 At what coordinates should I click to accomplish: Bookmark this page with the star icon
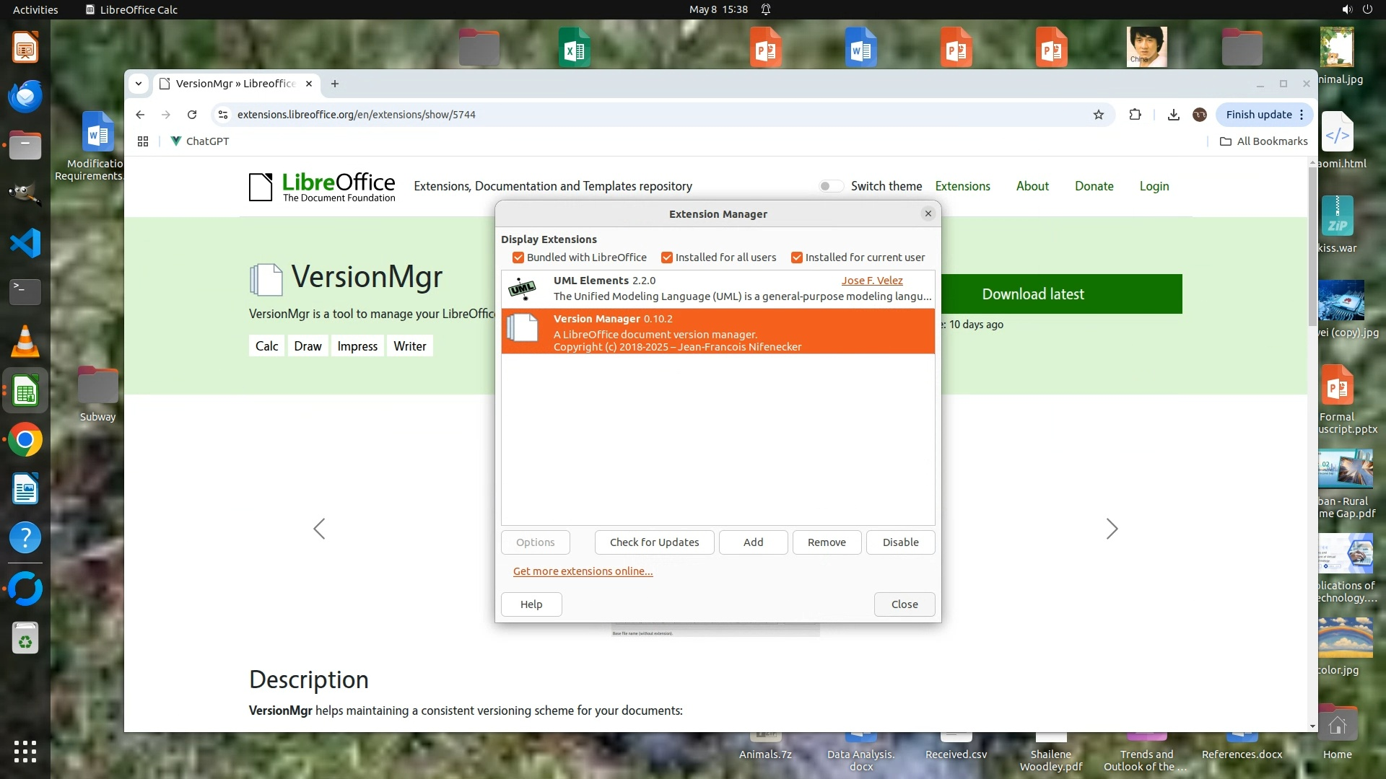click(1098, 115)
